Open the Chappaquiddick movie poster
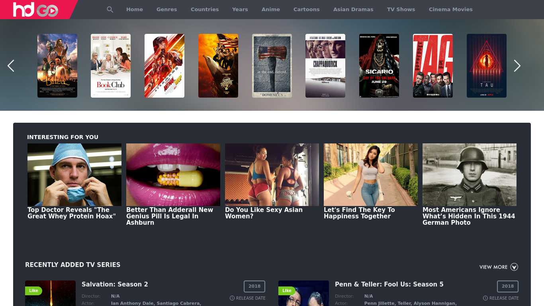 (325, 66)
